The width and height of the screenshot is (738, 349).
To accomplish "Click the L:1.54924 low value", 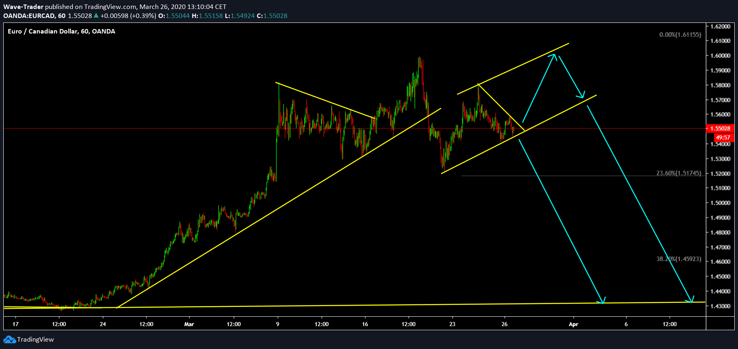I will [240, 16].
